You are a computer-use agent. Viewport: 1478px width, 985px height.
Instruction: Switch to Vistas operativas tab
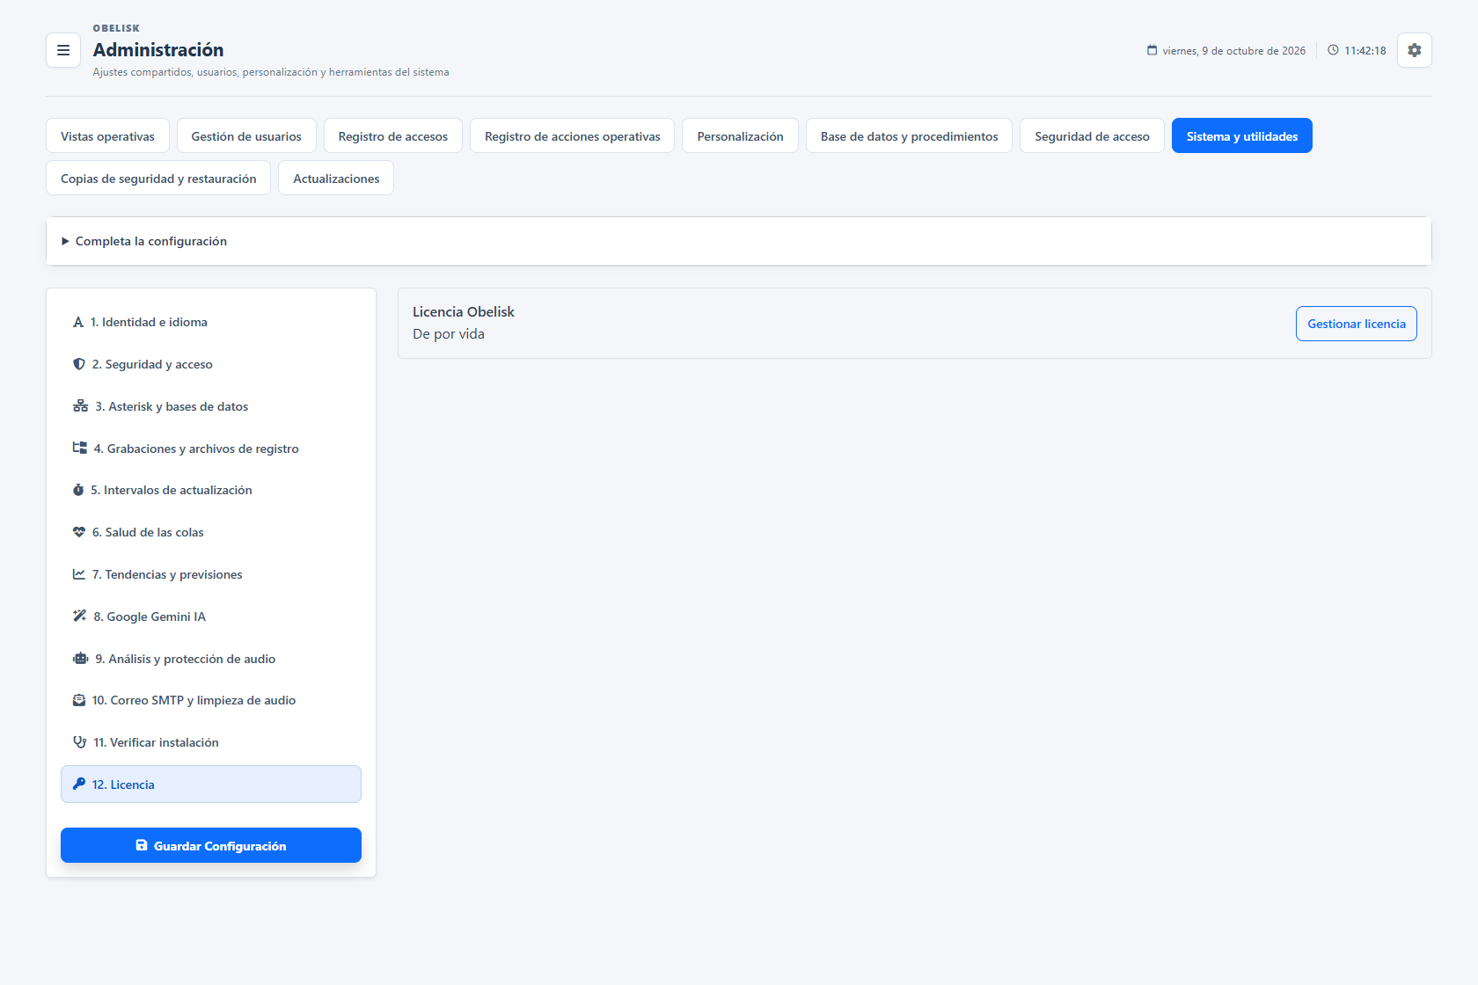pyautogui.click(x=107, y=136)
